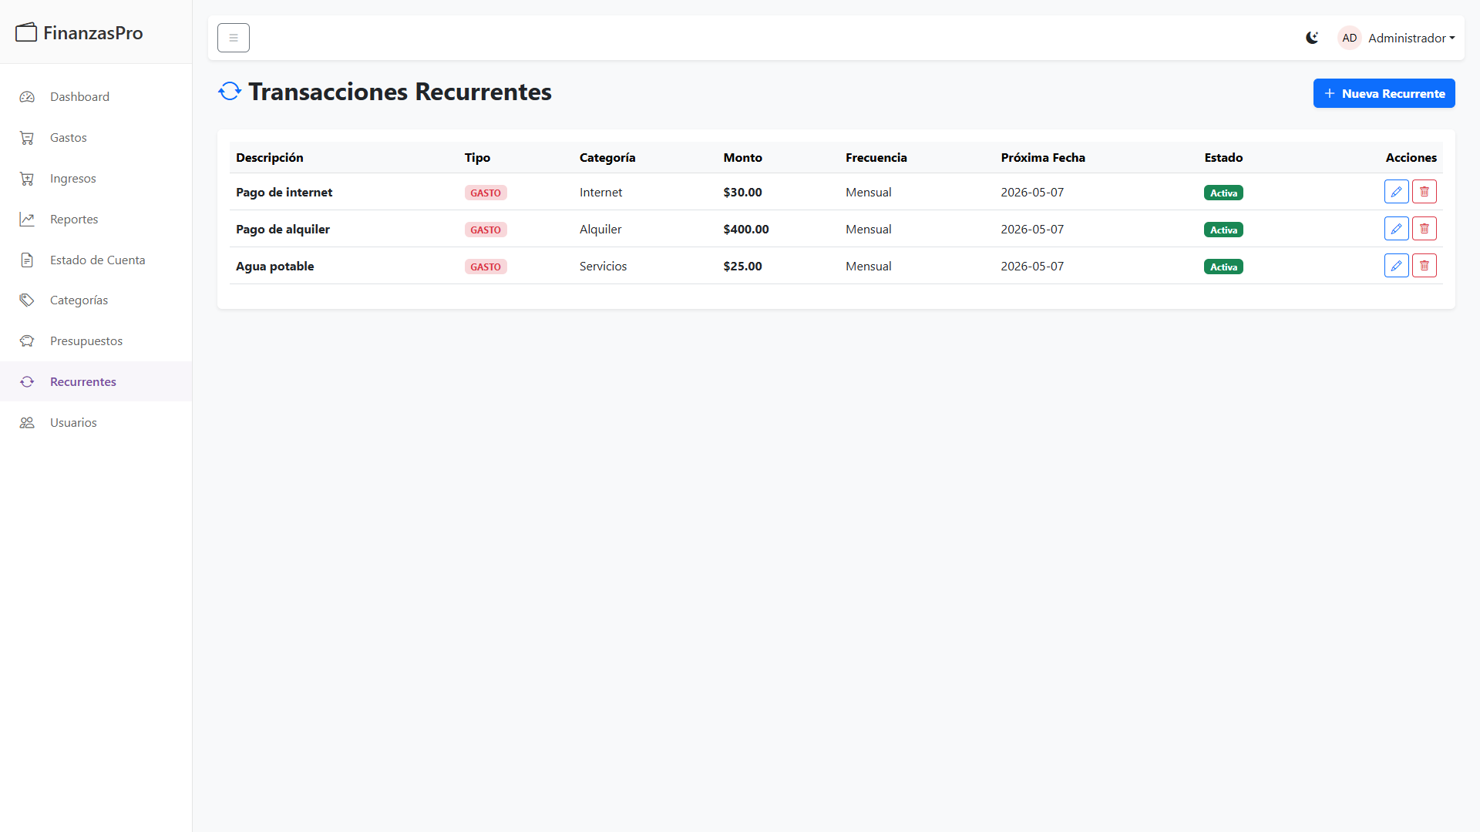Screen dimensions: 1480x832
Task: Click the Tipo column header
Action: pos(477,157)
